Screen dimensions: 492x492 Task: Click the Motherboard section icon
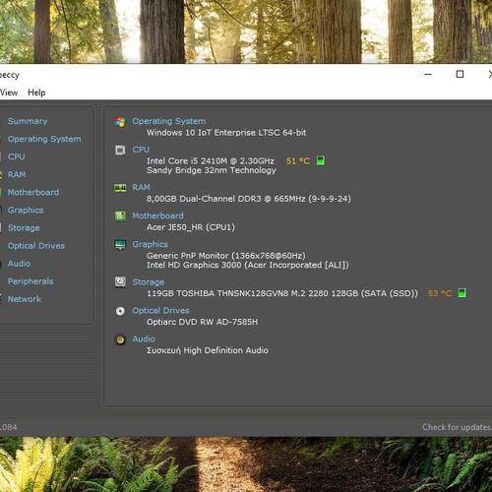click(x=120, y=216)
